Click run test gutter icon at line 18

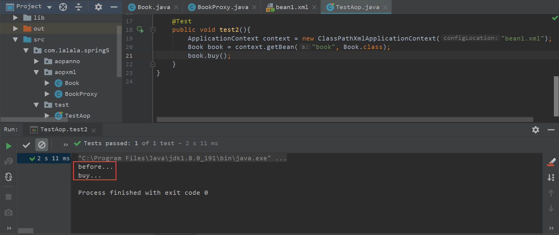[140, 29]
